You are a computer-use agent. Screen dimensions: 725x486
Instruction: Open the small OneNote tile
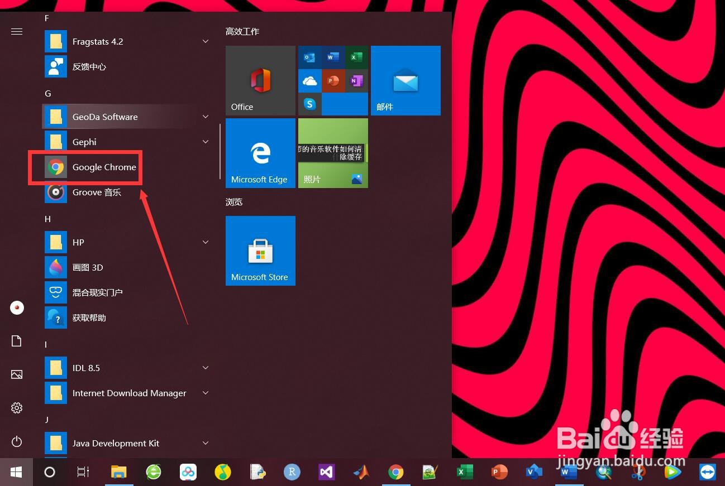pos(356,80)
